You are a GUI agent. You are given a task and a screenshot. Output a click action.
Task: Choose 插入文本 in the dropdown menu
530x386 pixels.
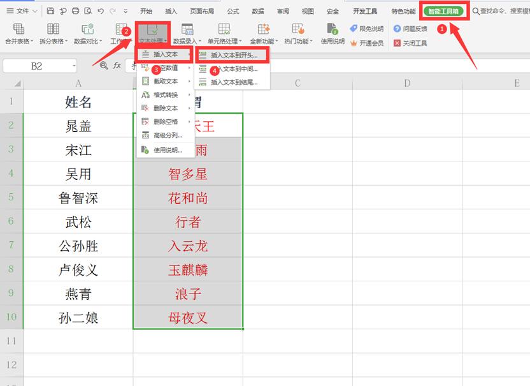pyautogui.click(x=165, y=54)
